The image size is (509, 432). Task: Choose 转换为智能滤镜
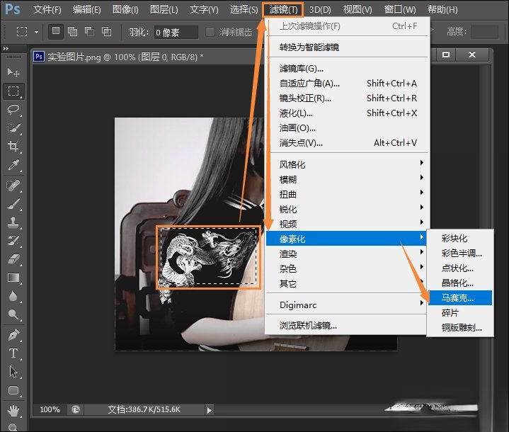pyautogui.click(x=347, y=47)
